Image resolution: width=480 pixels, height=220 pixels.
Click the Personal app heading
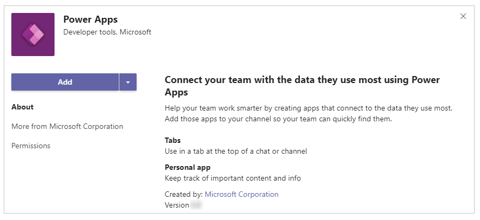click(x=187, y=167)
